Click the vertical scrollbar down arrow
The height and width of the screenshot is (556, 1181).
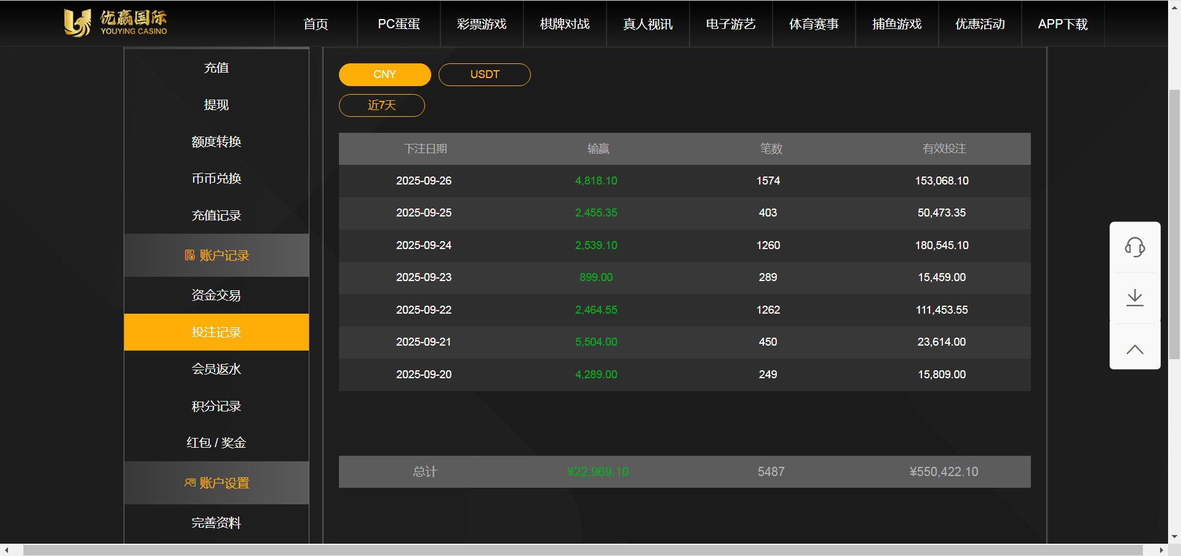tap(1174, 537)
